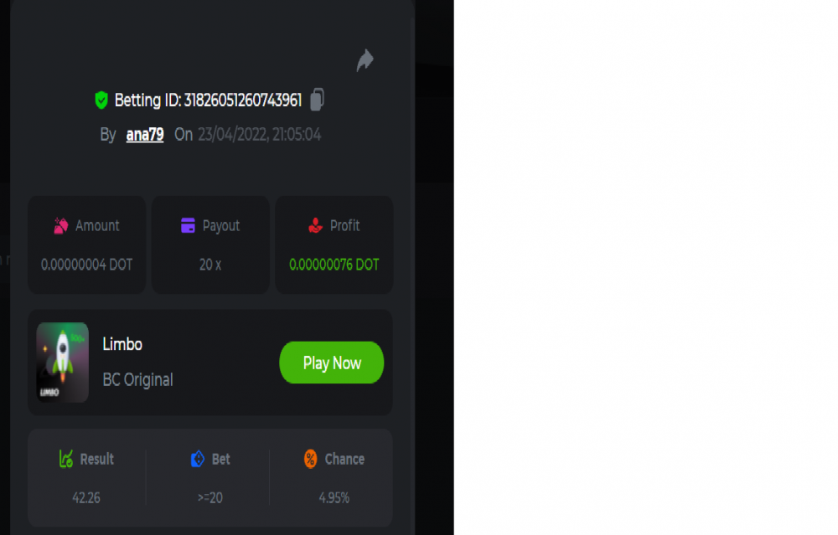Click the 0.00000076 DOT profit value
The image size is (838, 535).
tap(334, 265)
